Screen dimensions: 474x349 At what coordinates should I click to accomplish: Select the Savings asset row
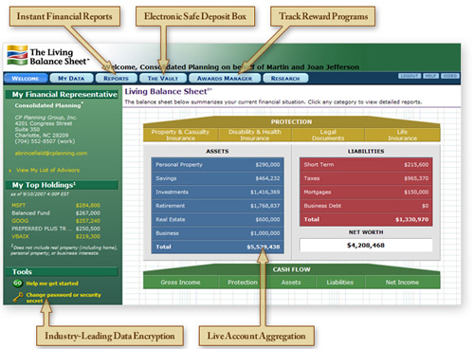217,178
